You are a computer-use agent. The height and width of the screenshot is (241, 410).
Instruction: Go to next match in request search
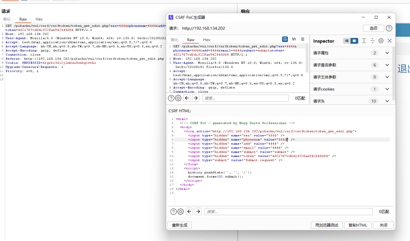(195, 98)
